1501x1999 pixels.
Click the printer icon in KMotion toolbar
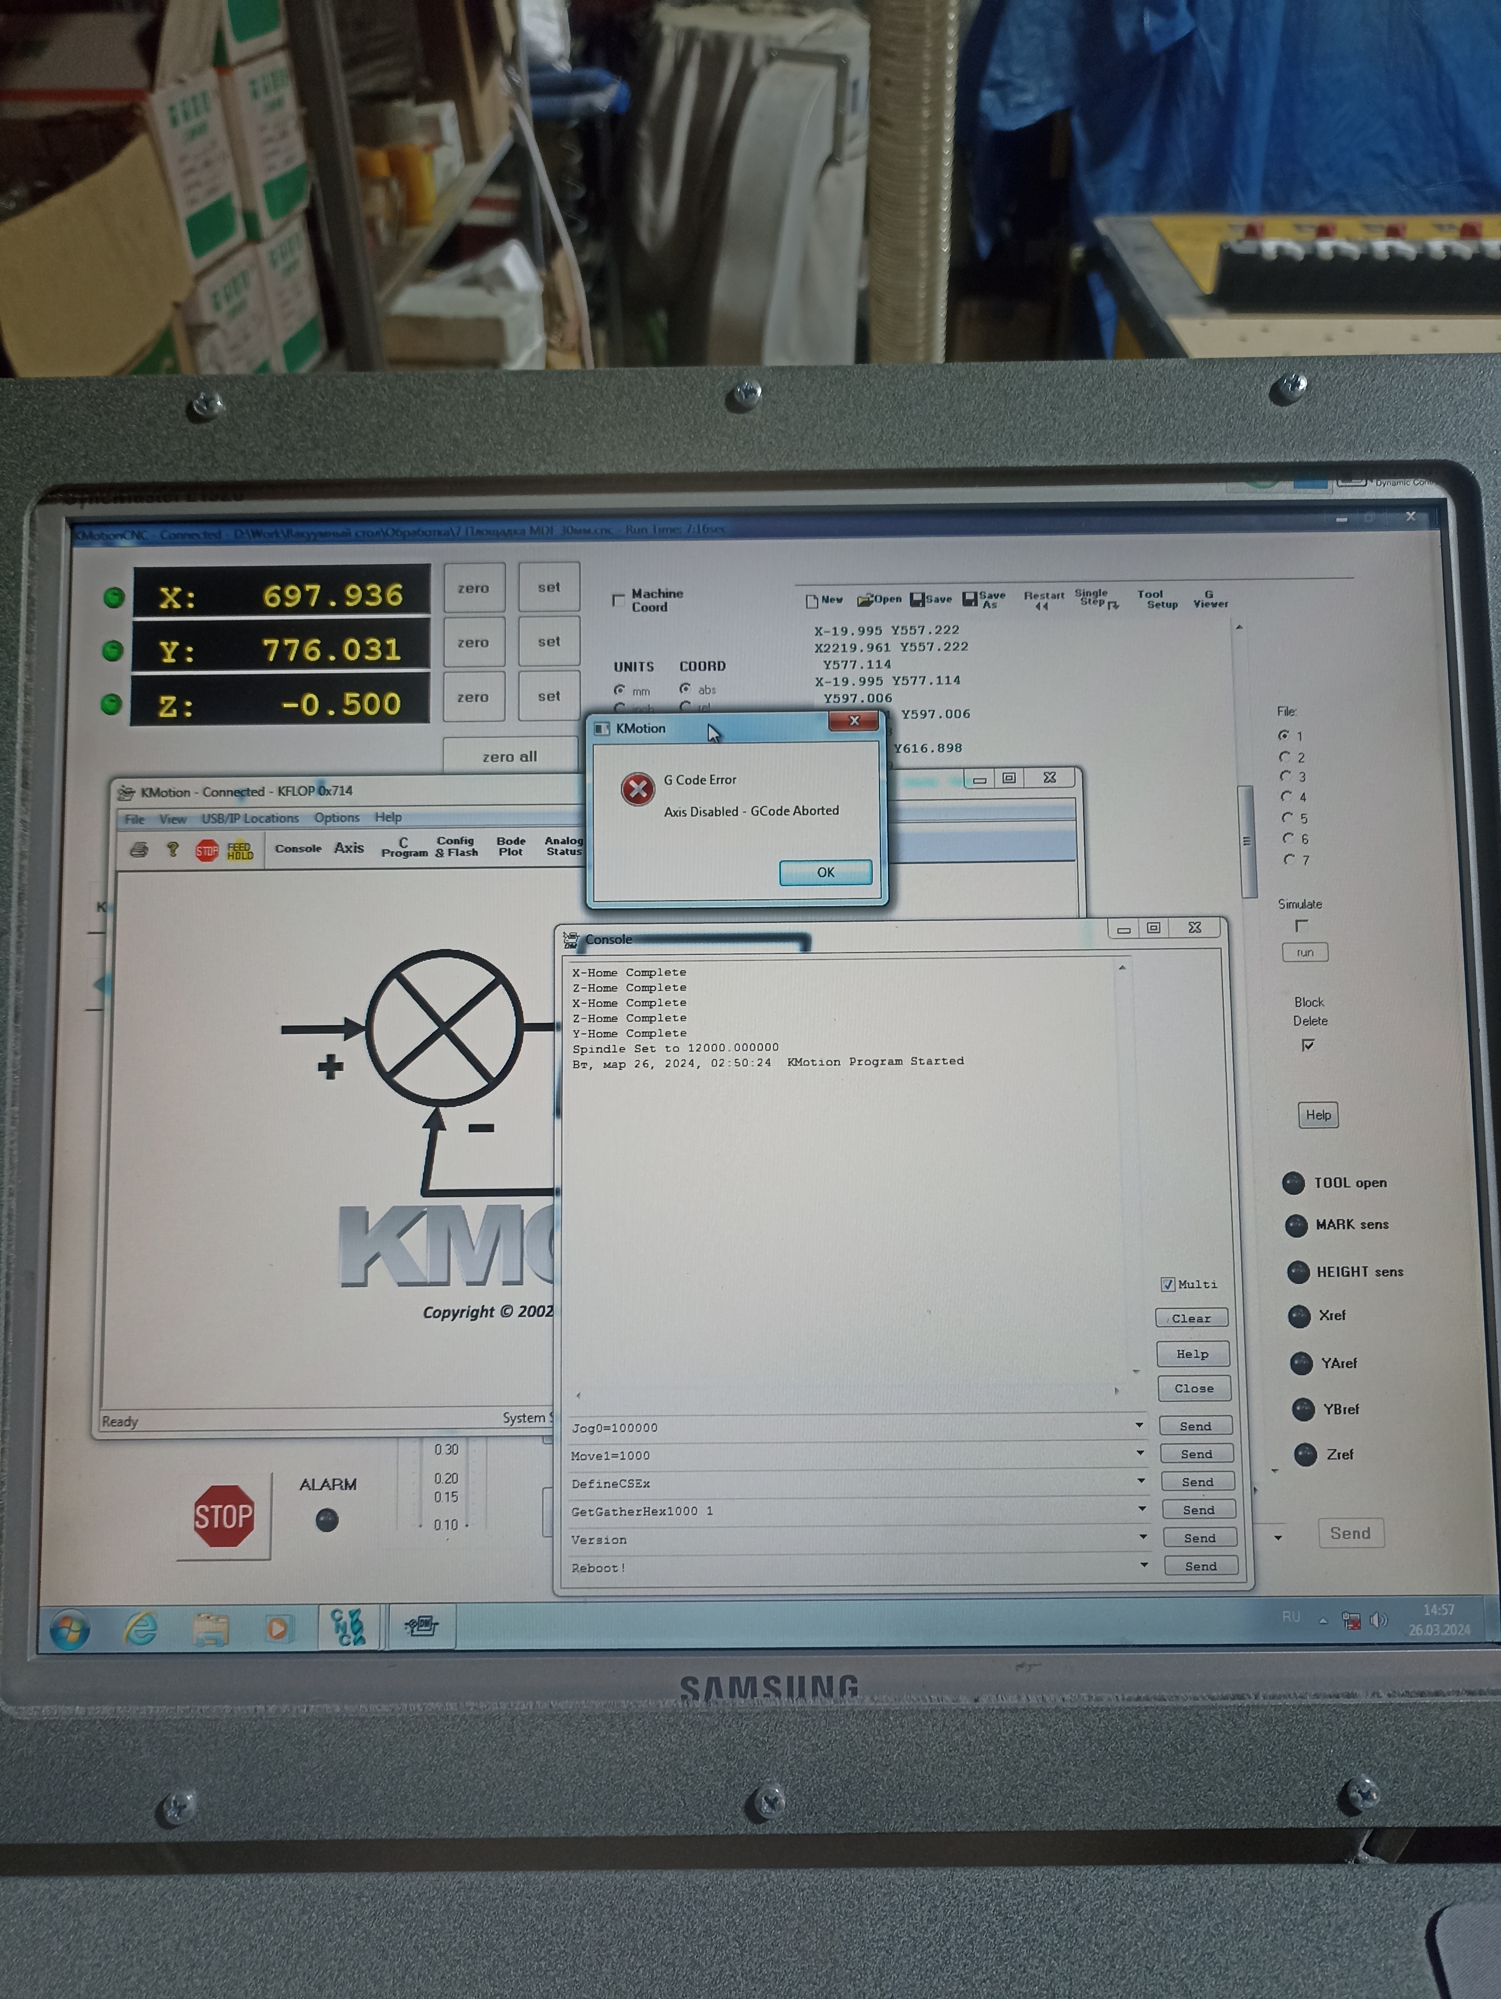139,849
